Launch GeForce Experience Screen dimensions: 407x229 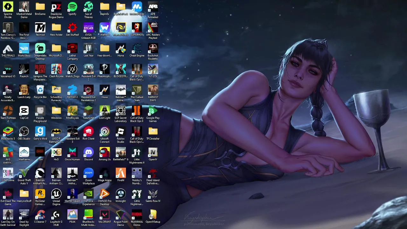88,194
